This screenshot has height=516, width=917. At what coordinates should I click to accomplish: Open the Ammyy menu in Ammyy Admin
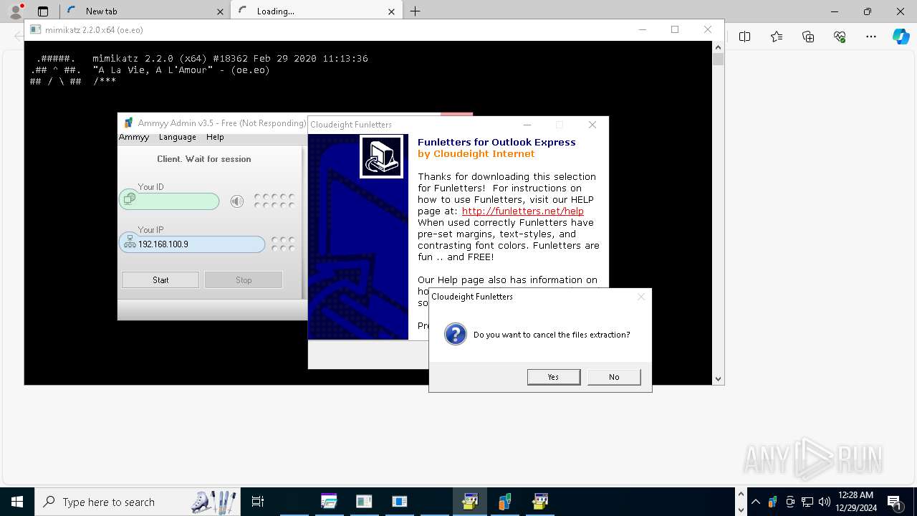[134, 137]
